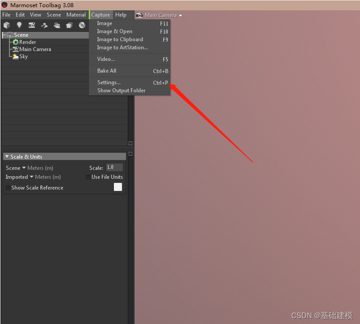Choose Bake All
The image size is (360, 324).
pyautogui.click(x=130, y=71)
